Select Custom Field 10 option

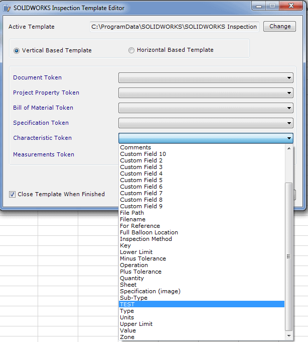tap(143, 154)
